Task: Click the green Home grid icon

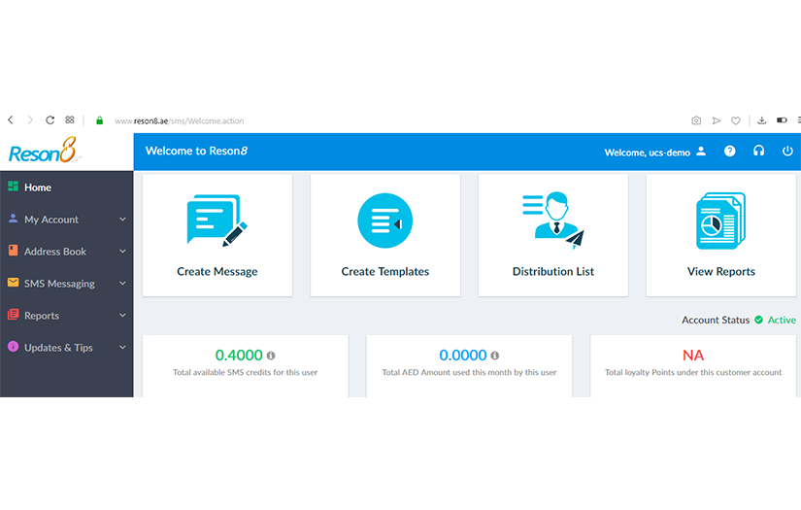Action: tap(14, 187)
